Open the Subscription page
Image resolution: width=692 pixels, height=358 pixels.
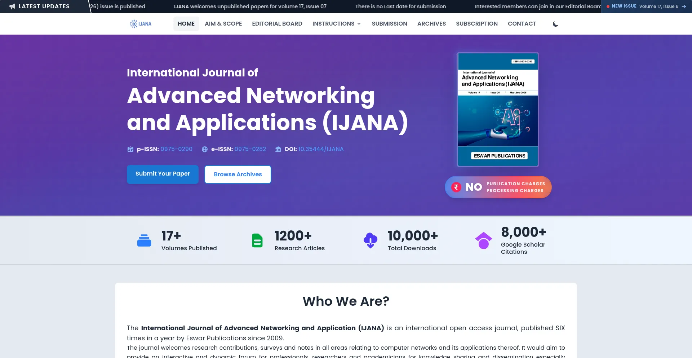pyautogui.click(x=477, y=24)
